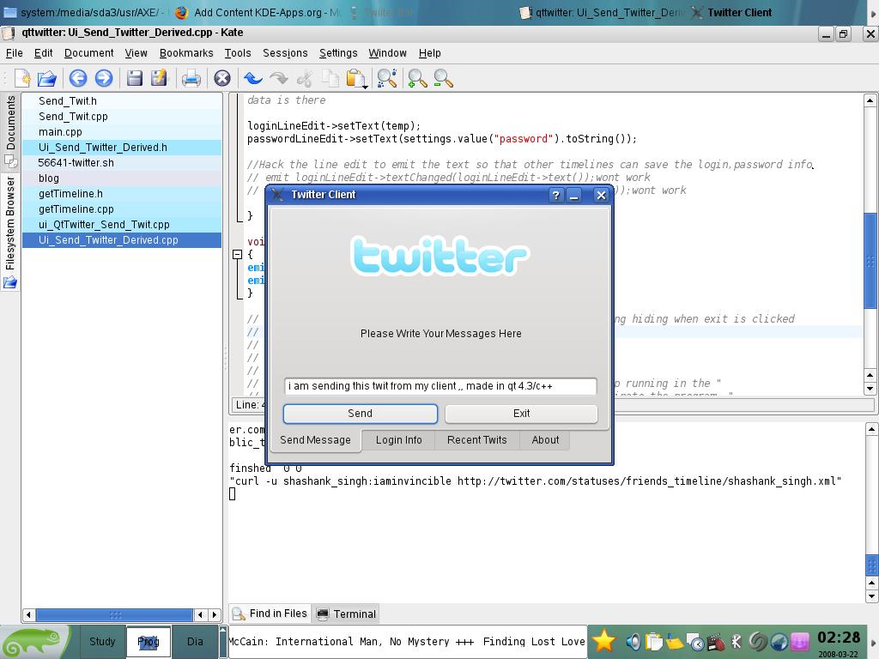Image resolution: width=879 pixels, height=659 pixels.
Task: Collapse the code fold marker in editor
Action: pos(237,254)
